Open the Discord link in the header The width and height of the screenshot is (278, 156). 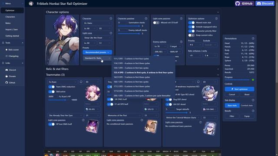pyautogui.click(x=265, y=3)
